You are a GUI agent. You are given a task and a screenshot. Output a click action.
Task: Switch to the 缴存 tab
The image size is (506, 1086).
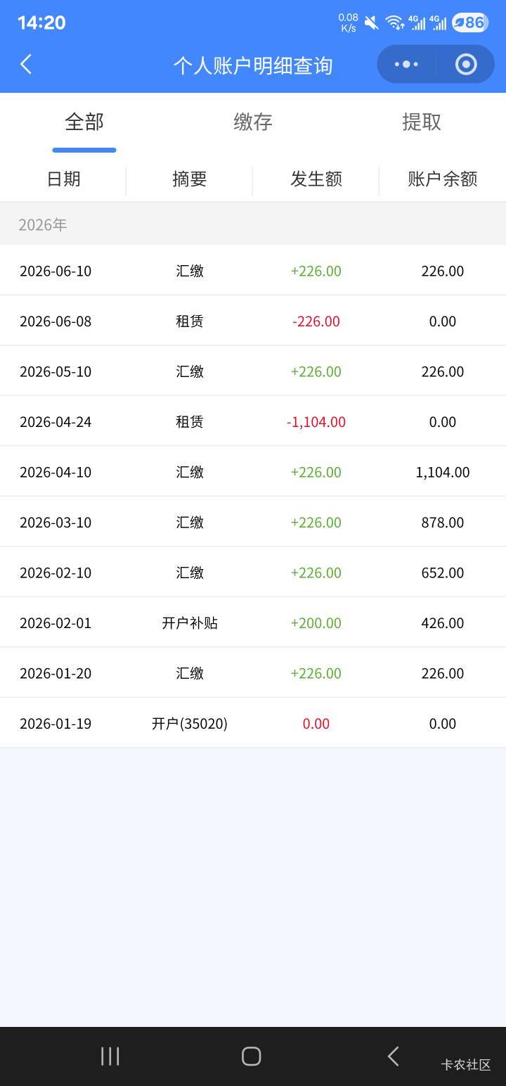pyautogui.click(x=253, y=122)
